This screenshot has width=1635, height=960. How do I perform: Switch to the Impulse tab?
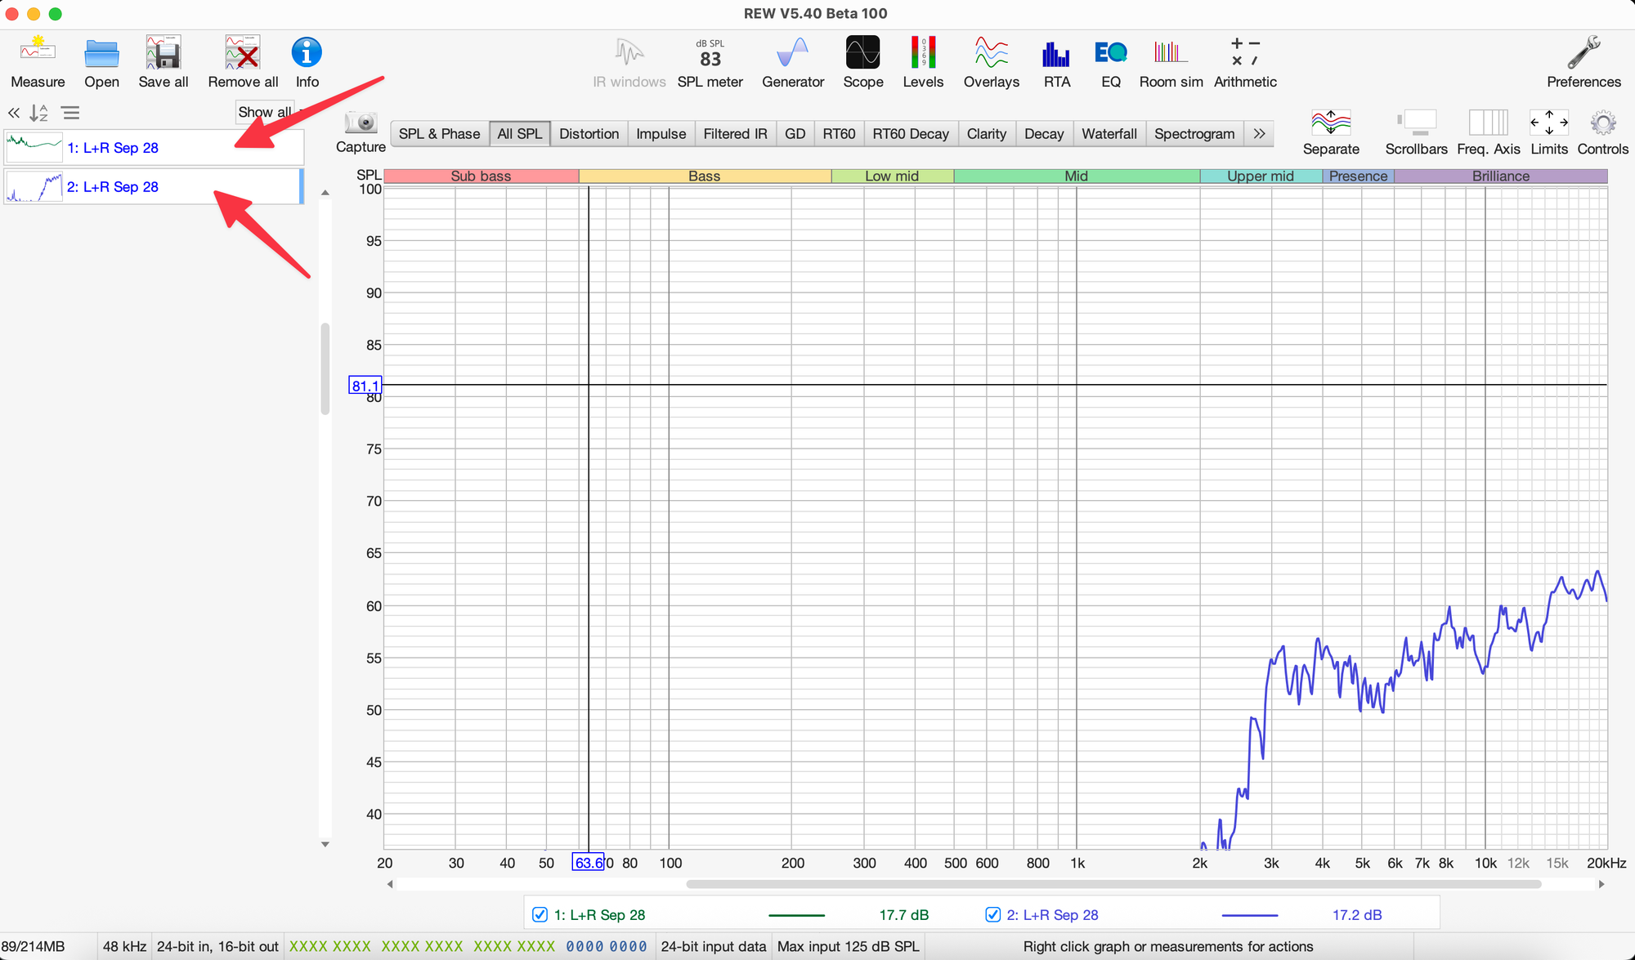[x=661, y=133]
